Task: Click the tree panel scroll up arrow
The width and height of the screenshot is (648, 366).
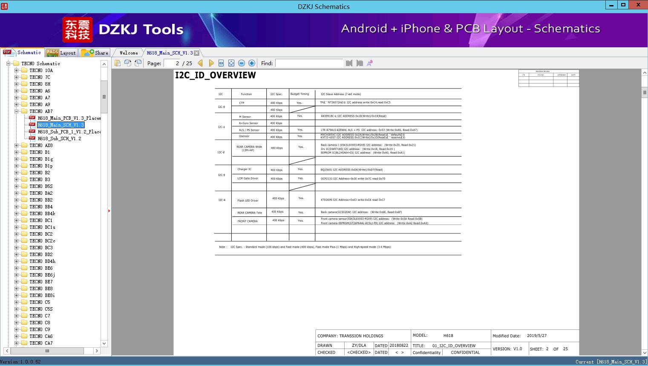Action: (x=104, y=64)
